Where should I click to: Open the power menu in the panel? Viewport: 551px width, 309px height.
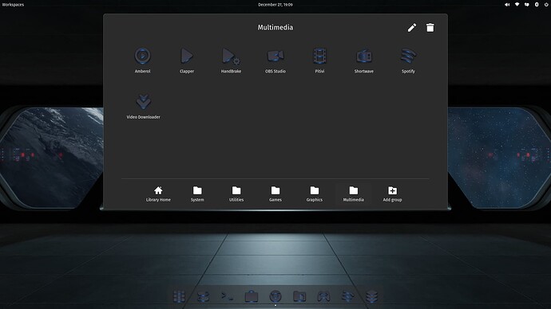[x=546, y=5]
